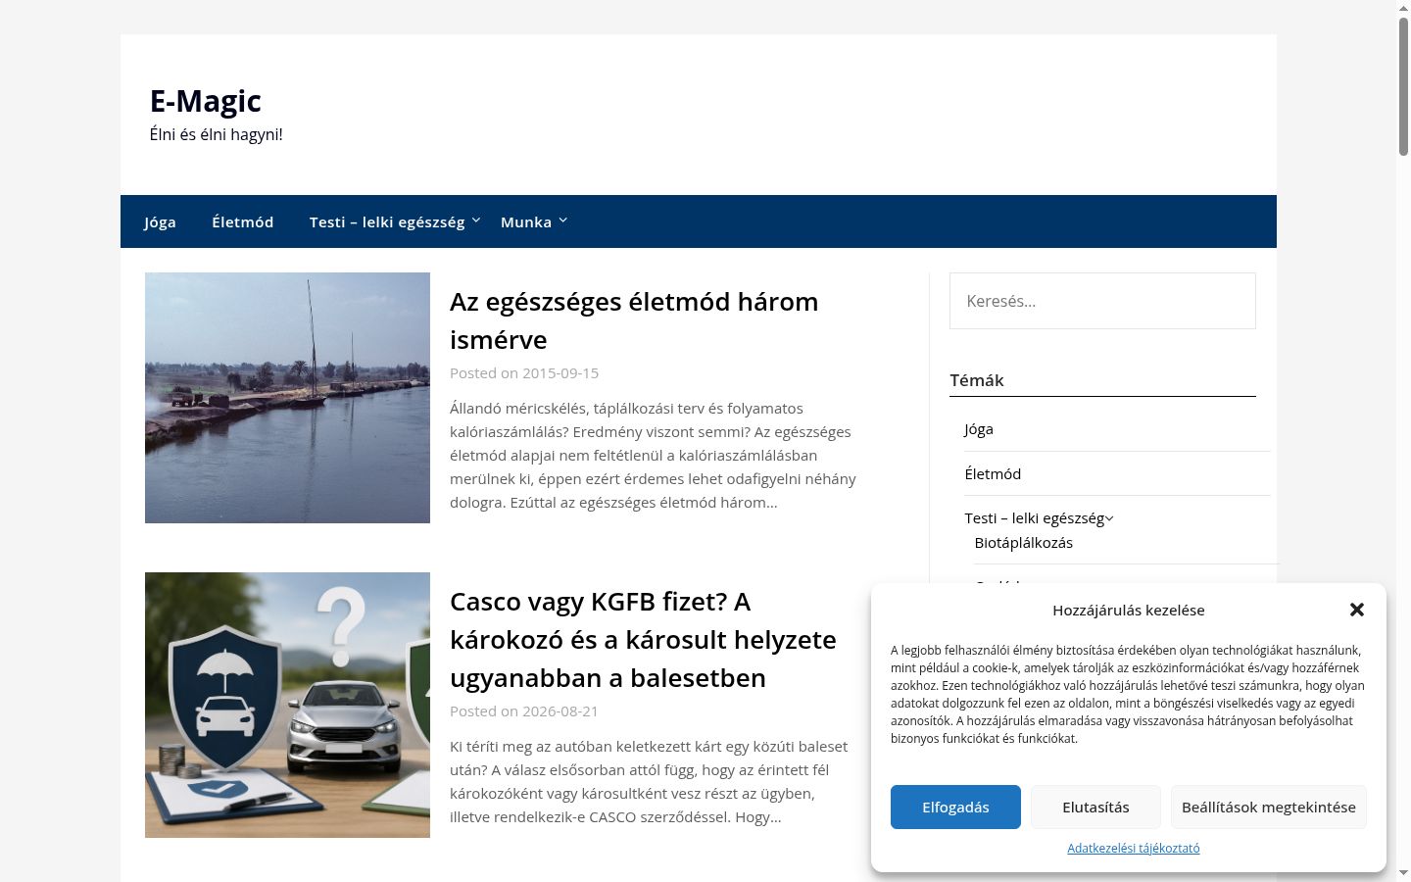Expand the Testi – lelki egészség nav chevron
The height and width of the screenshot is (882, 1411).
[476, 220]
